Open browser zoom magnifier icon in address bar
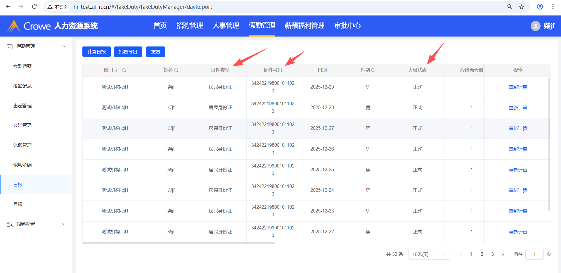This screenshot has height=273, width=561. point(510,7)
